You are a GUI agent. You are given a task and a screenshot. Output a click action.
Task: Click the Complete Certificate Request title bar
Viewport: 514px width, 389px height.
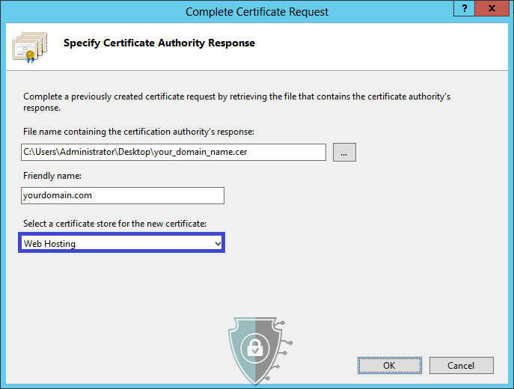(x=257, y=11)
